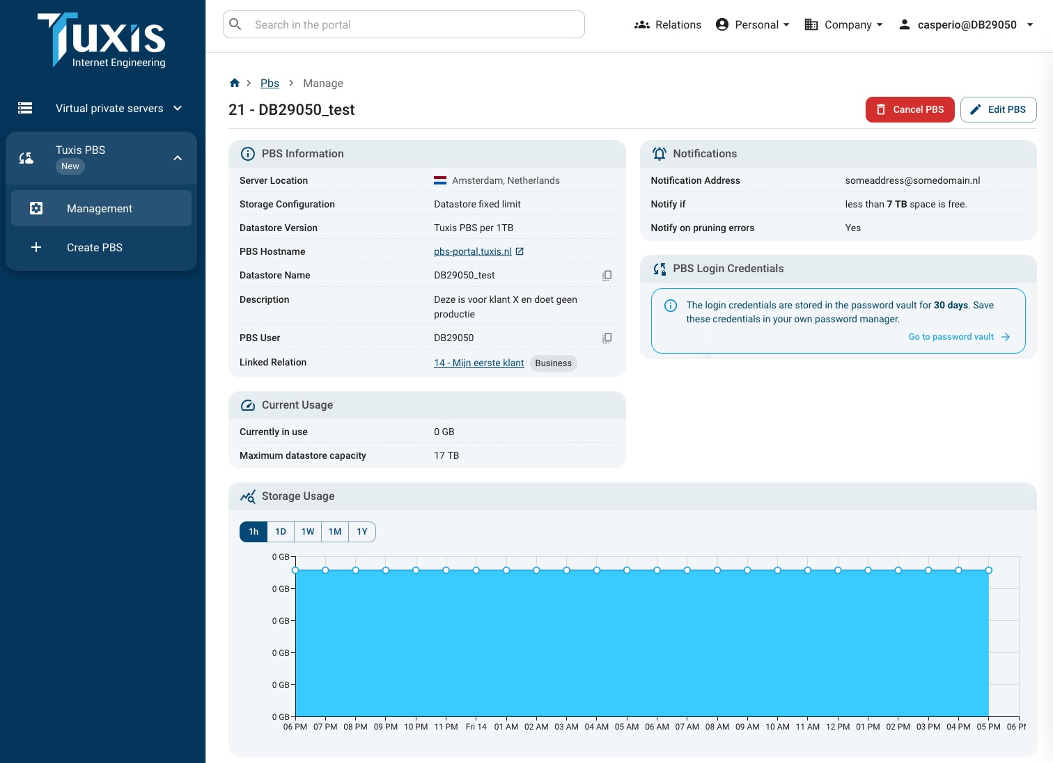Click the Company building icon

[x=811, y=24]
